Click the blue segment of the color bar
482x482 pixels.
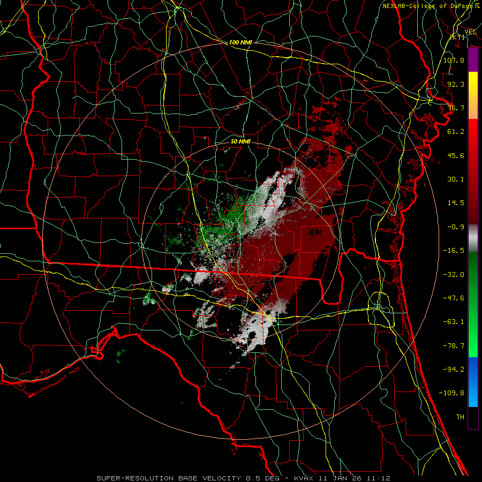(x=473, y=382)
